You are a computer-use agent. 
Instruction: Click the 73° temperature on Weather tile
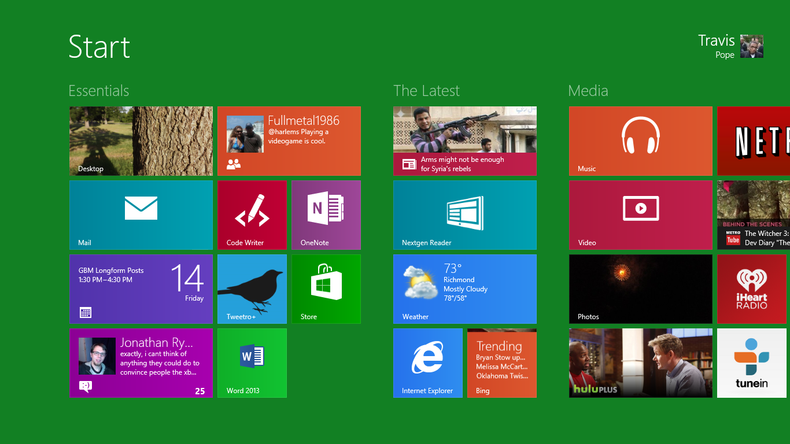pyautogui.click(x=453, y=268)
